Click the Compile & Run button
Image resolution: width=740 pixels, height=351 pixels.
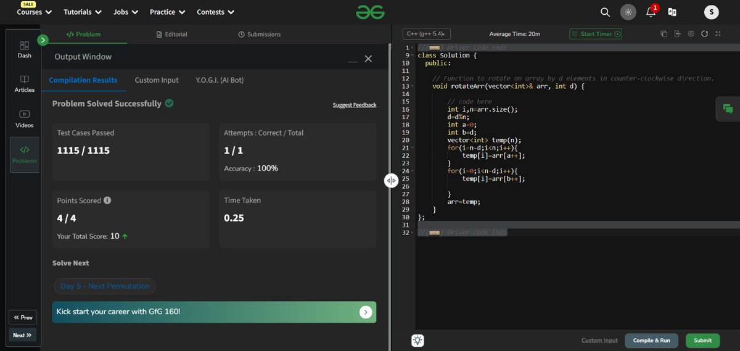click(x=652, y=340)
